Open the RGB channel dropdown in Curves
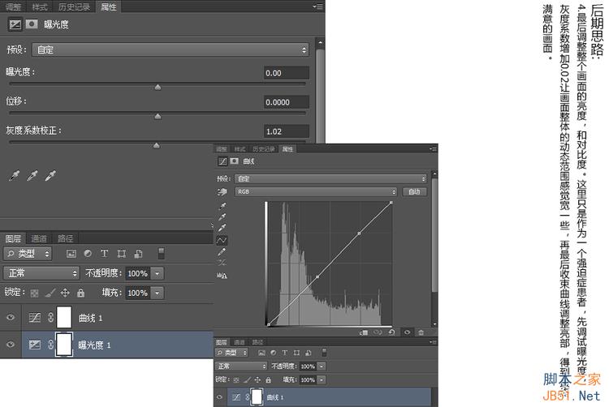 coord(316,192)
